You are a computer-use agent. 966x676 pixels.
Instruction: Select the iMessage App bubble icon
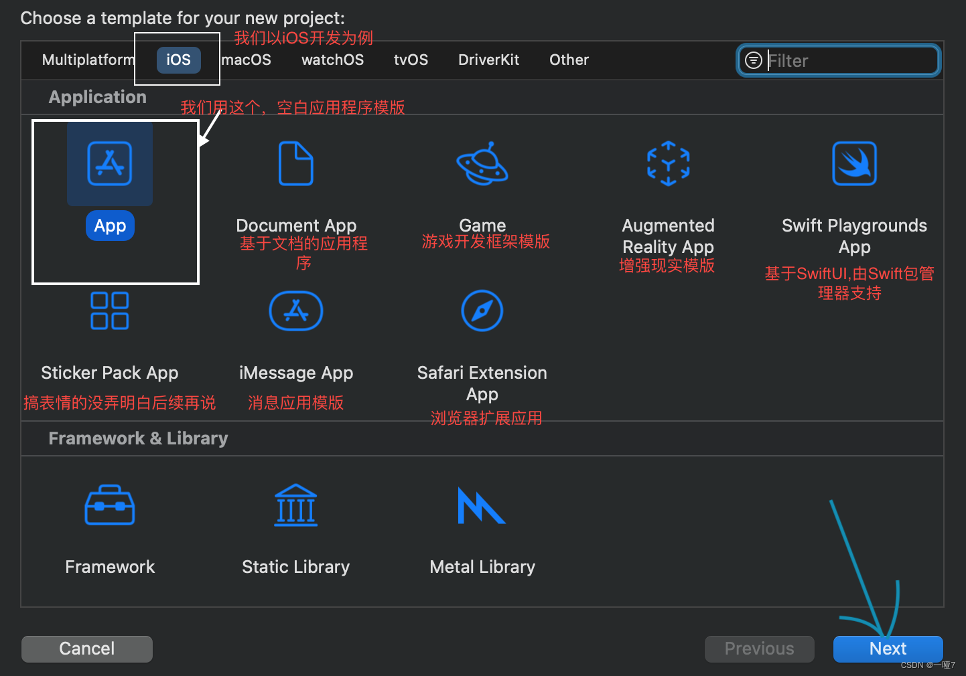coord(296,311)
